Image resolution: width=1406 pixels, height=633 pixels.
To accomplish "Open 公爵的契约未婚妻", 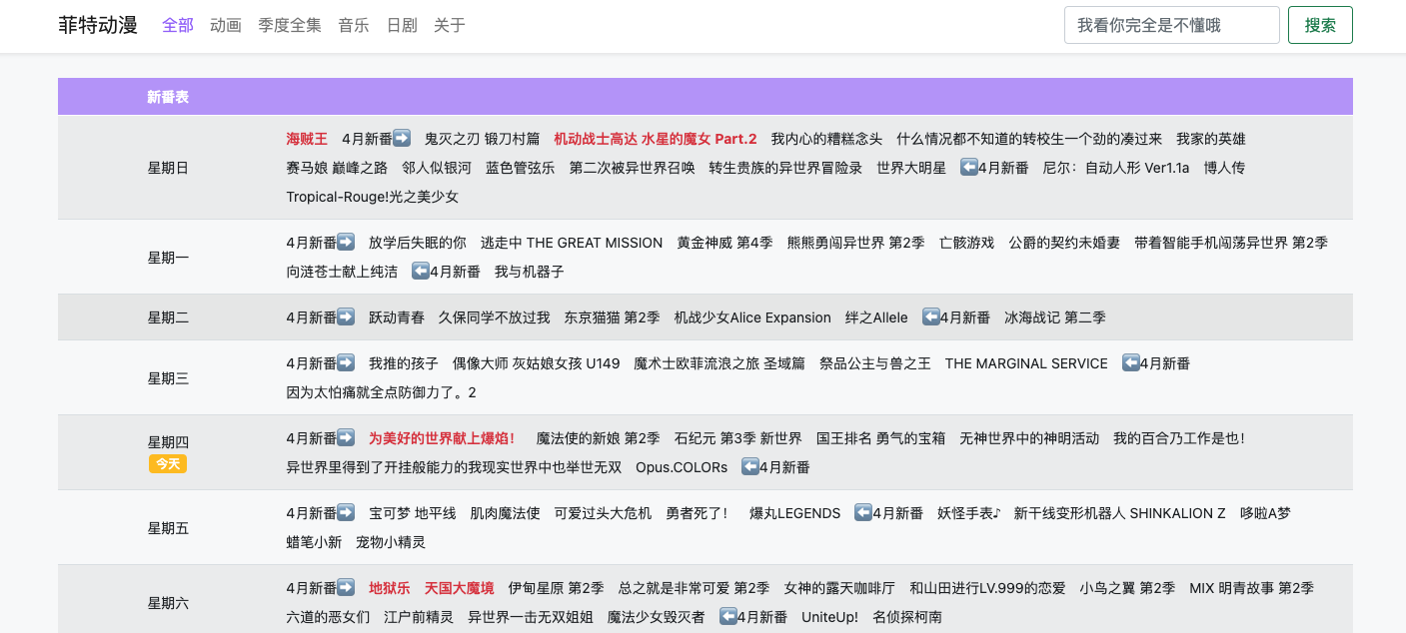I will click(1064, 243).
